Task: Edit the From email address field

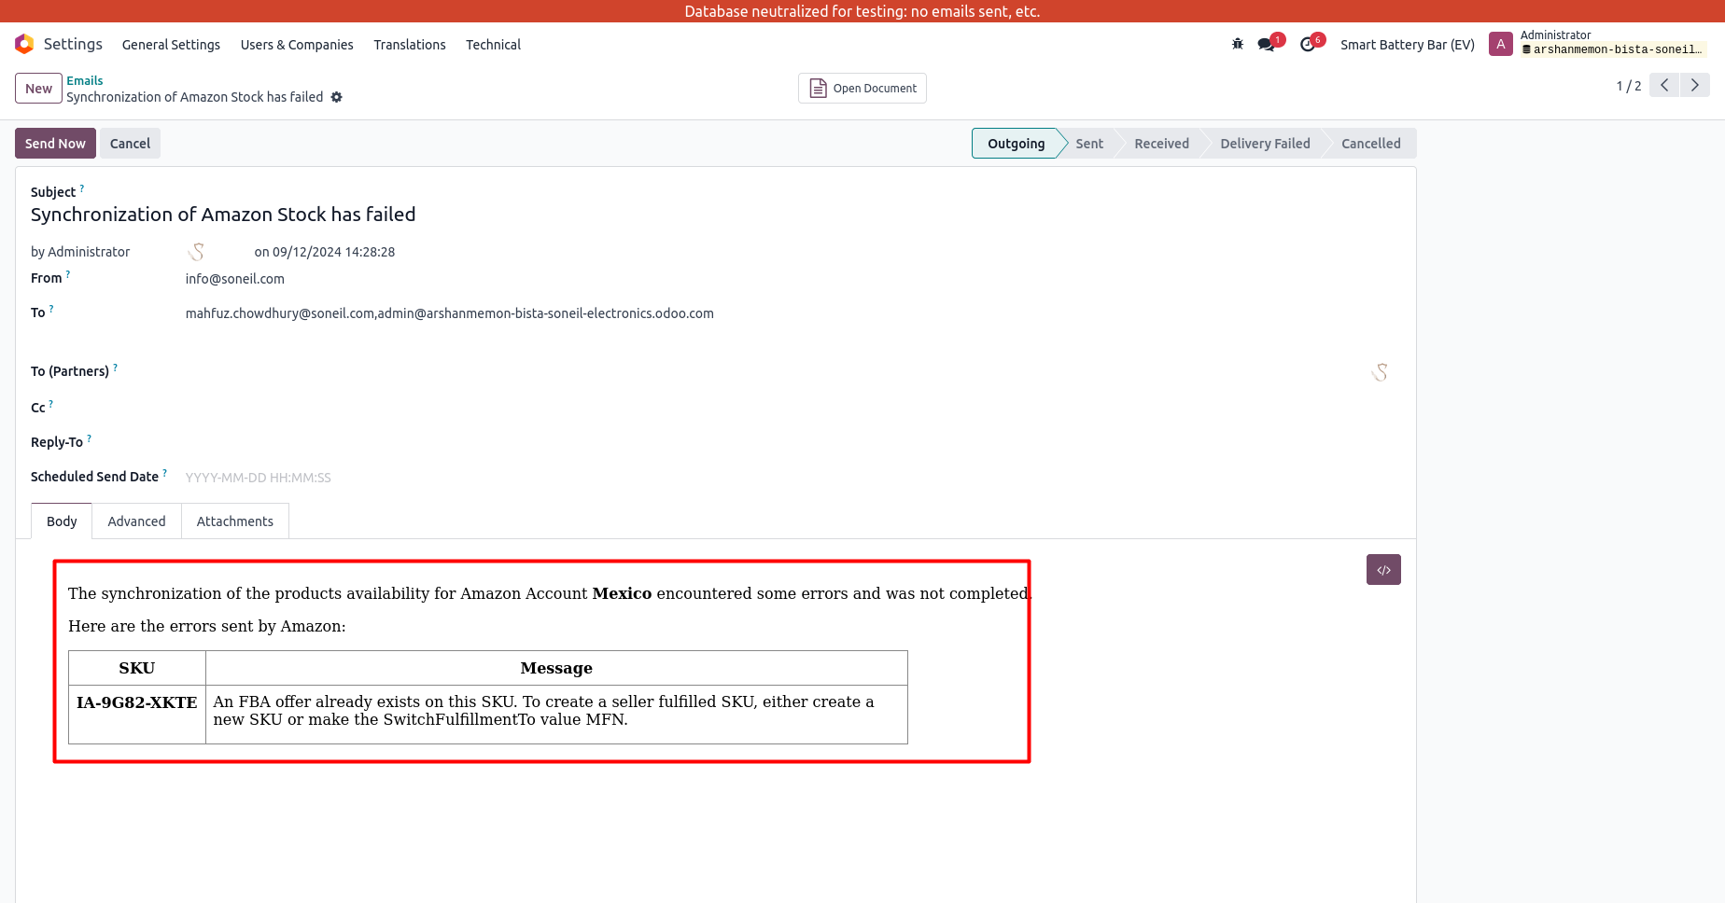Action: [x=234, y=279]
